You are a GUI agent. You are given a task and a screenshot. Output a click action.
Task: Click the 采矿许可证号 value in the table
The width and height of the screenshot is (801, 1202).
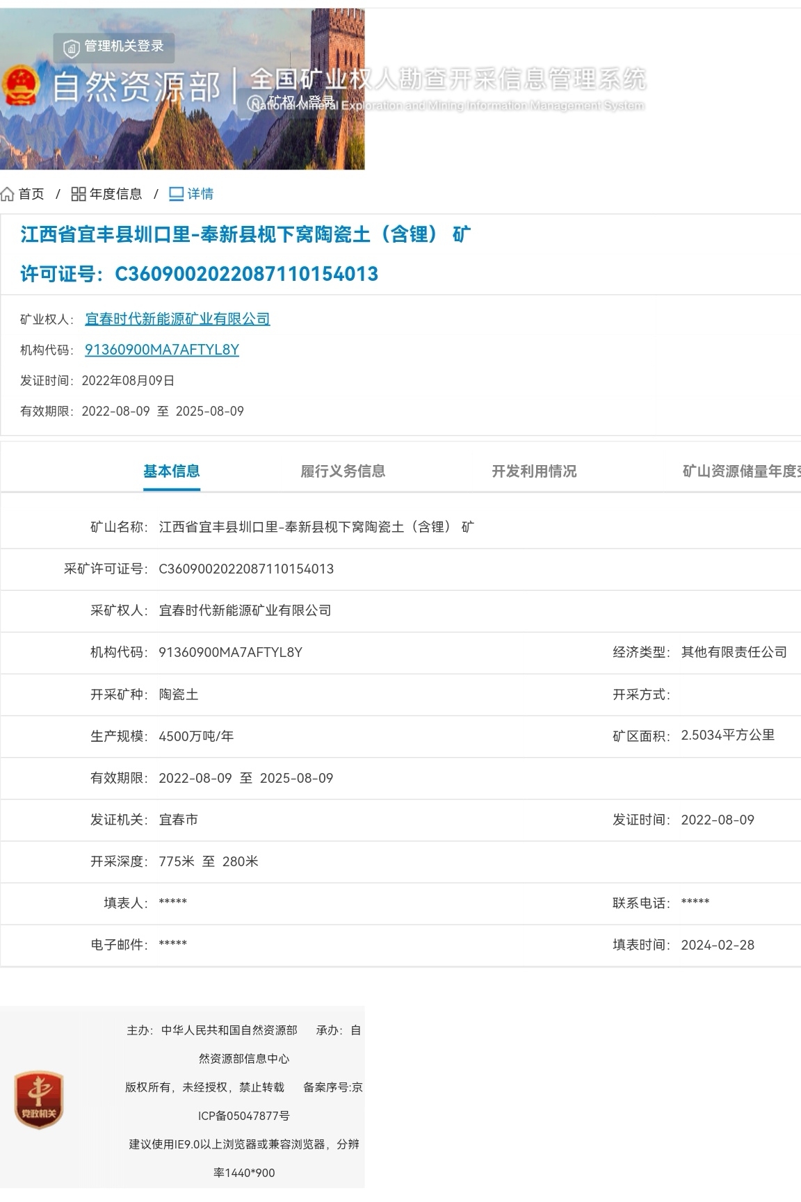pyautogui.click(x=246, y=569)
